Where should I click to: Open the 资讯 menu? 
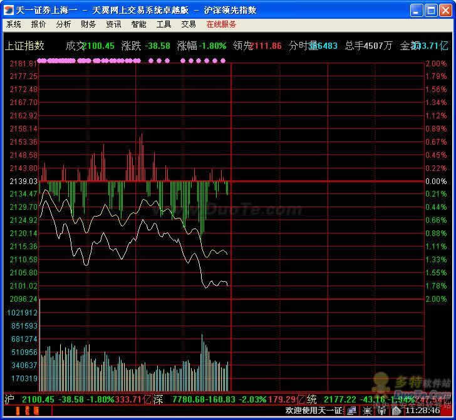[x=113, y=24]
